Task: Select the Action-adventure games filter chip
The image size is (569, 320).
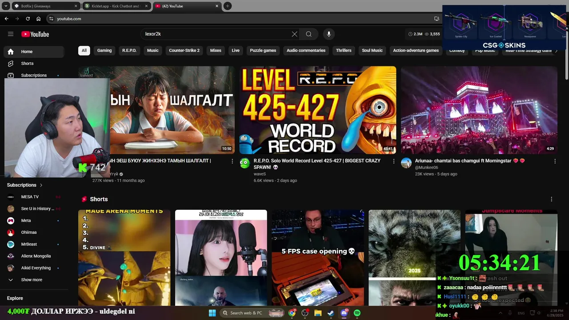Action: pyautogui.click(x=416, y=50)
